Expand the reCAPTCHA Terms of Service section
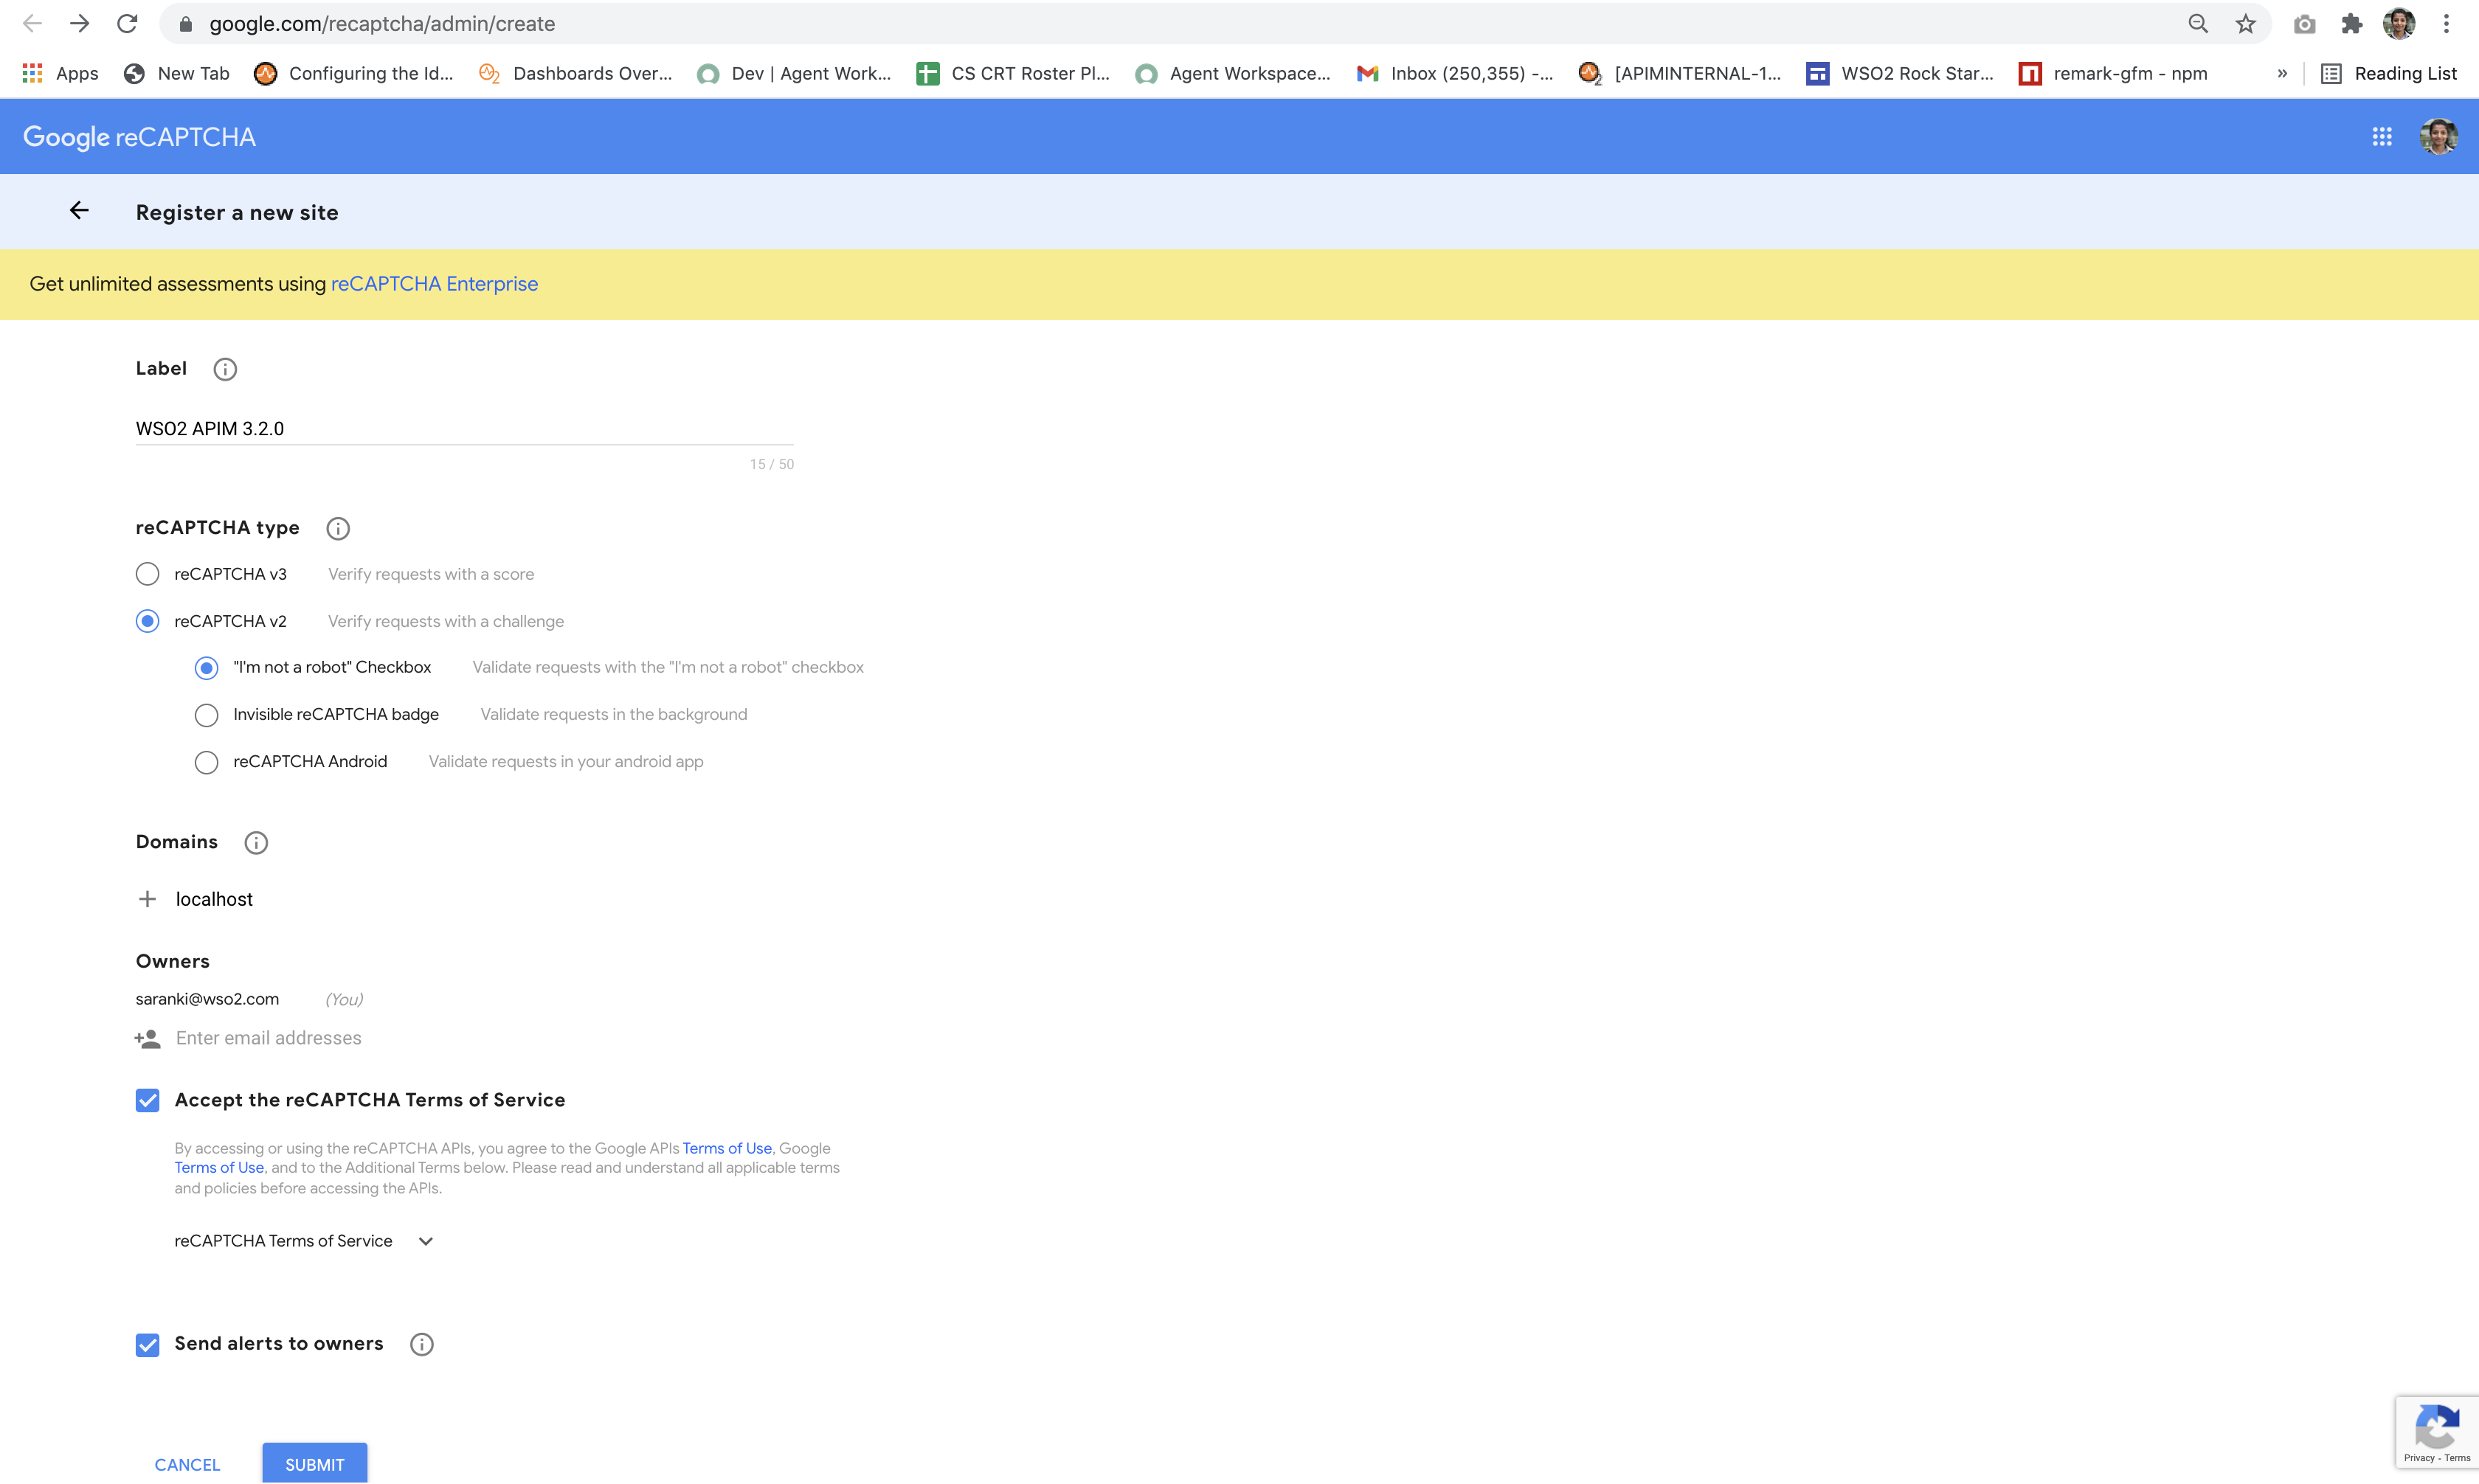 [x=425, y=1241]
